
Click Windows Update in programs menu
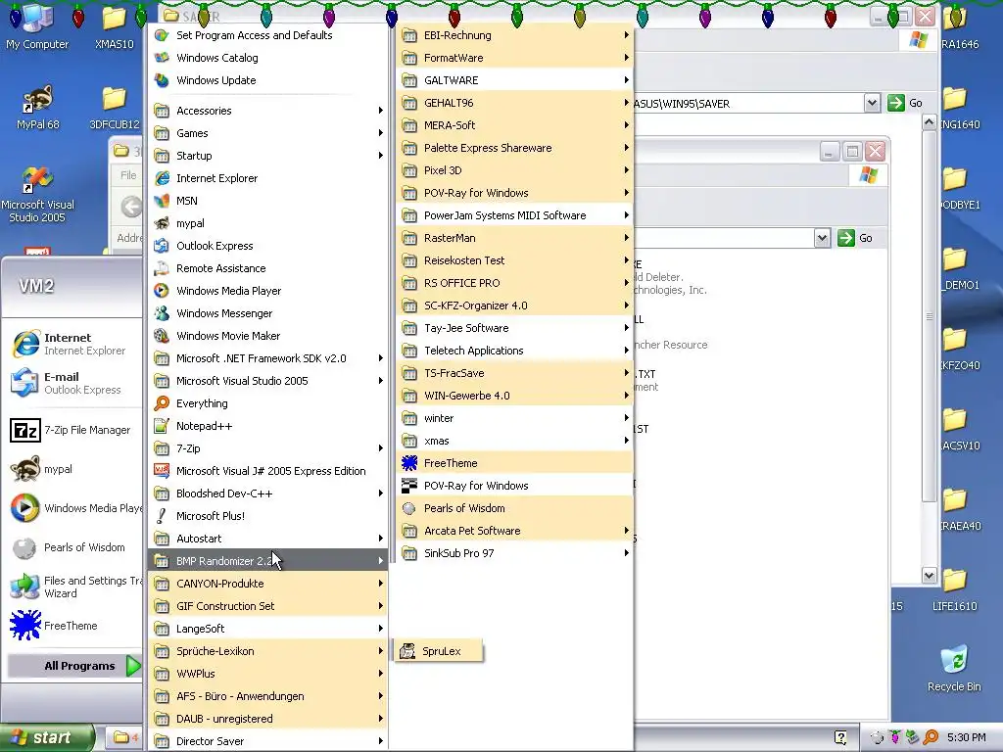pyautogui.click(x=268, y=80)
